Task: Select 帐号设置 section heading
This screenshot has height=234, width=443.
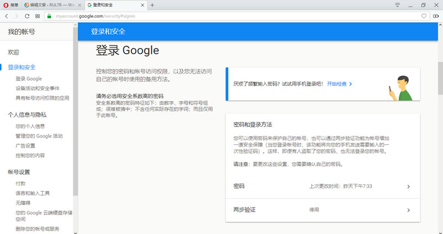Action: click(x=19, y=172)
